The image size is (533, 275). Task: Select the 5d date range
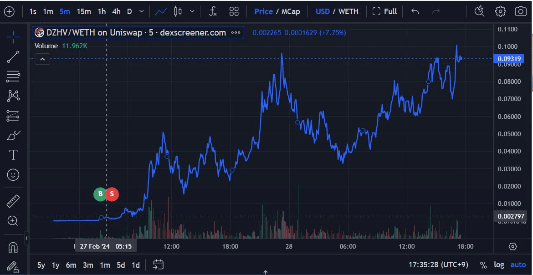121,265
